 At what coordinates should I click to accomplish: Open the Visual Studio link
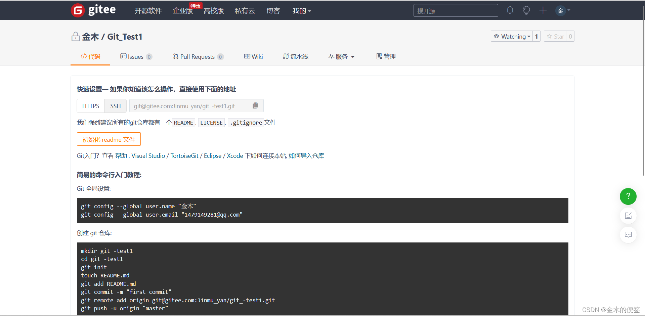[148, 156]
